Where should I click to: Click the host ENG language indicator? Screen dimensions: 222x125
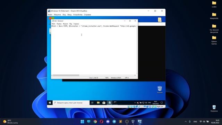click(x=195, y=122)
